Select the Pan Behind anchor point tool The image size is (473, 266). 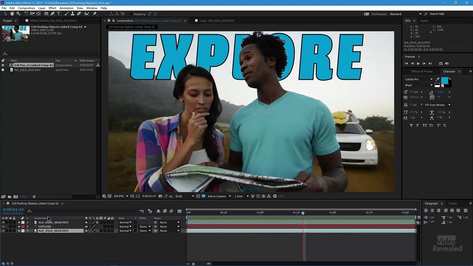click(38, 14)
